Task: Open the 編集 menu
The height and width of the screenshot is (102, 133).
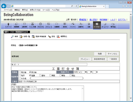Action: point(17,10)
